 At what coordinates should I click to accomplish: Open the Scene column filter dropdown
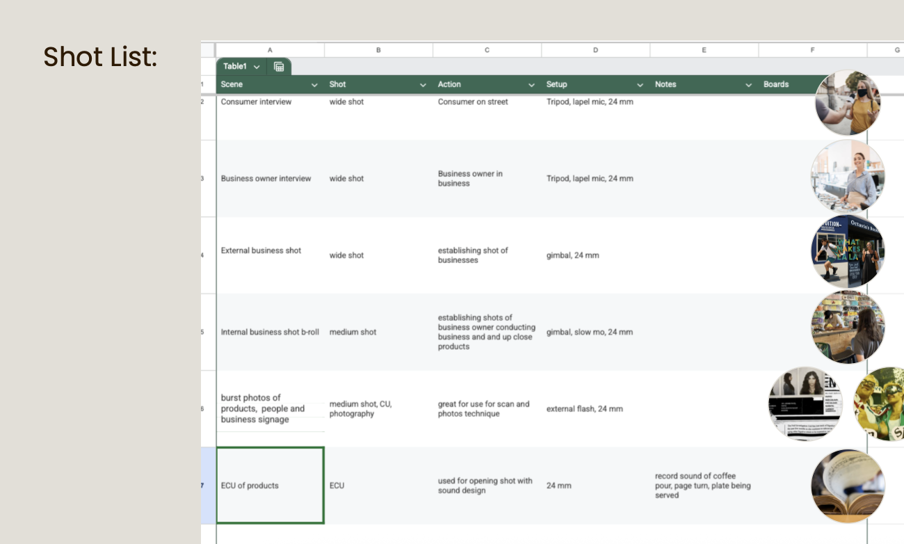pos(314,85)
